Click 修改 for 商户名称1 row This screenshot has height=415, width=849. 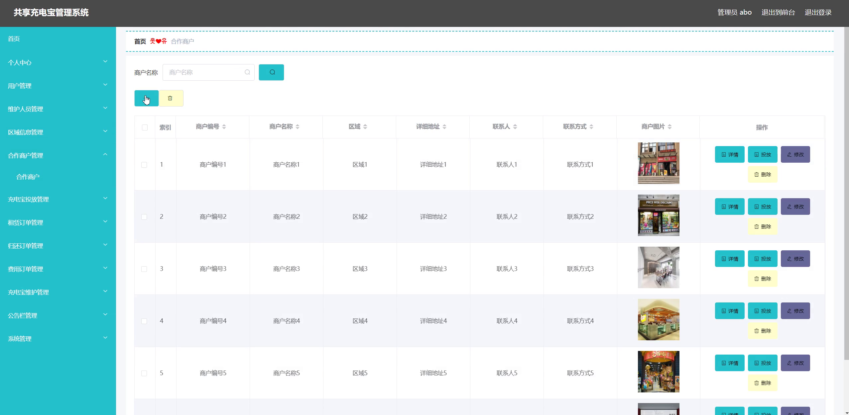(795, 154)
